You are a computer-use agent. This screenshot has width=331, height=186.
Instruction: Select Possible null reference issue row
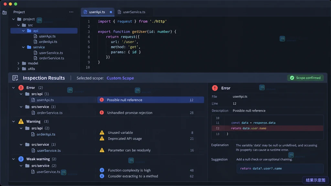[x=151, y=100]
